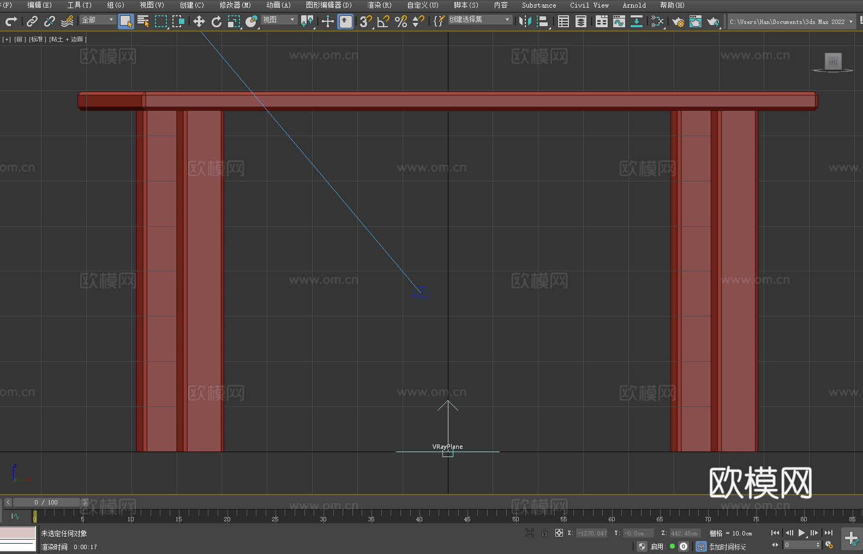Expand the project path dropdown
863x554 pixels.
coord(850,22)
